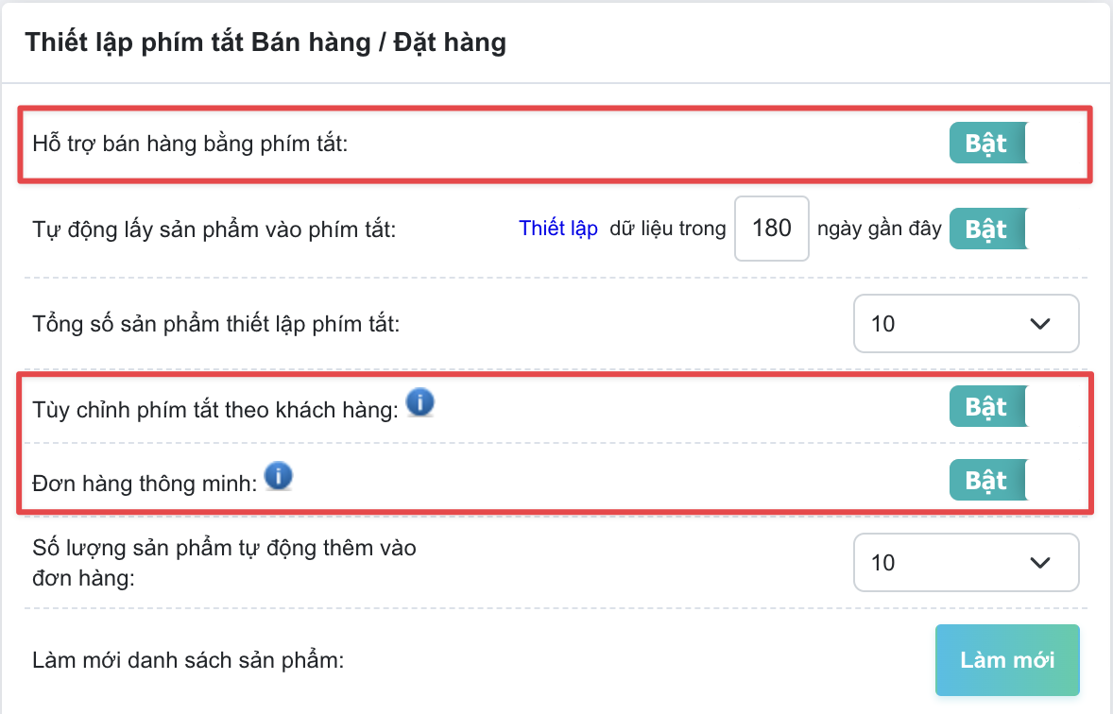The image size is (1113, 714).
Task: Toggle Hỗ trợ bán hàng bằng phím tắt switch
Action: 989,144
